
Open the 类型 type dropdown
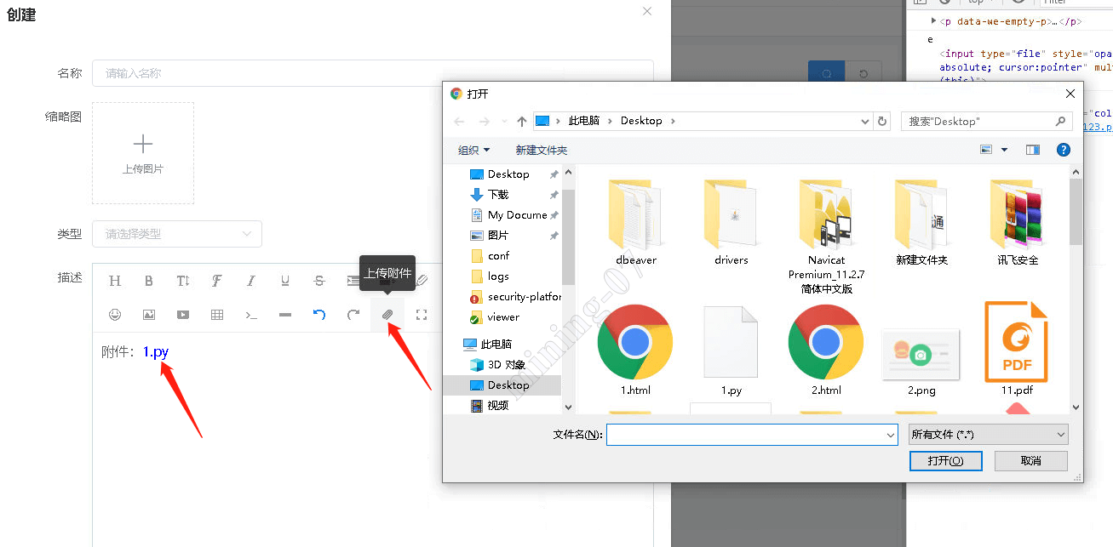(177, 234)
